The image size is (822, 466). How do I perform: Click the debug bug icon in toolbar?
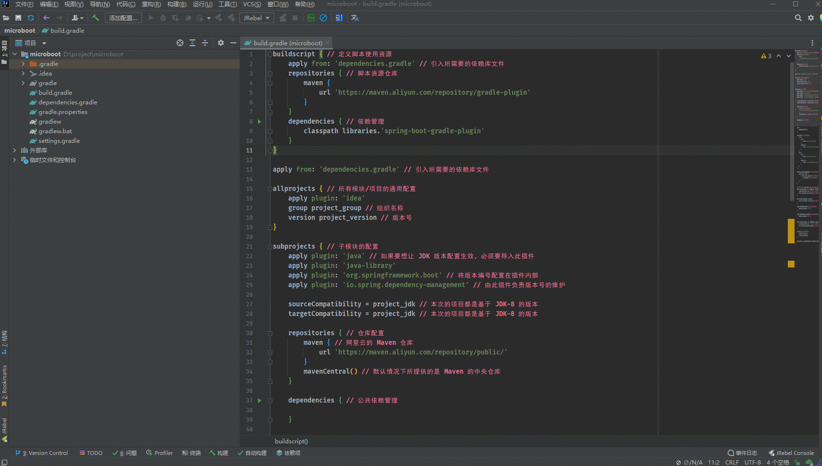[163, 18]
